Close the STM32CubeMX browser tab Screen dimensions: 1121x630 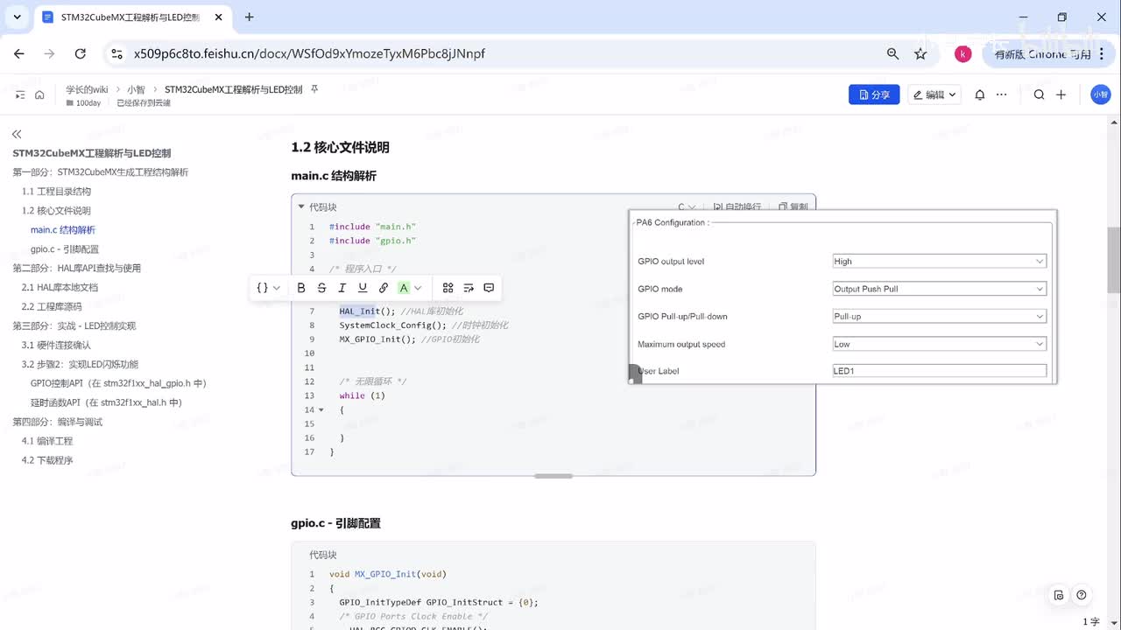(217, 17)
